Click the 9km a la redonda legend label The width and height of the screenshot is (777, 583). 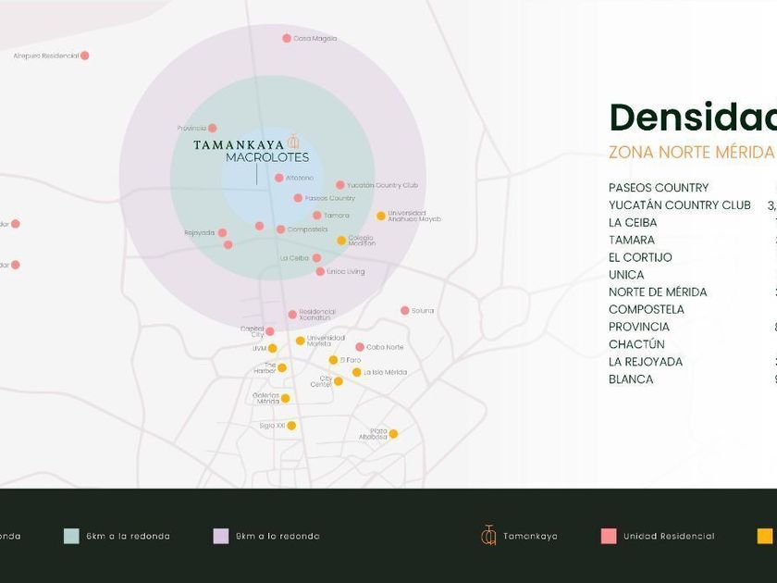click(277, 536)
